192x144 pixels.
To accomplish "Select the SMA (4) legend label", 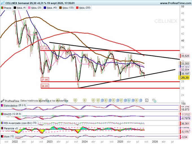I will 21,8.
